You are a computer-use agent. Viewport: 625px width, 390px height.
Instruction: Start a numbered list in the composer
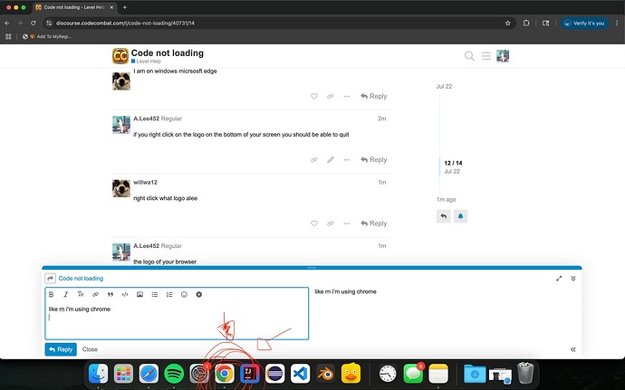tap(169, 294)
